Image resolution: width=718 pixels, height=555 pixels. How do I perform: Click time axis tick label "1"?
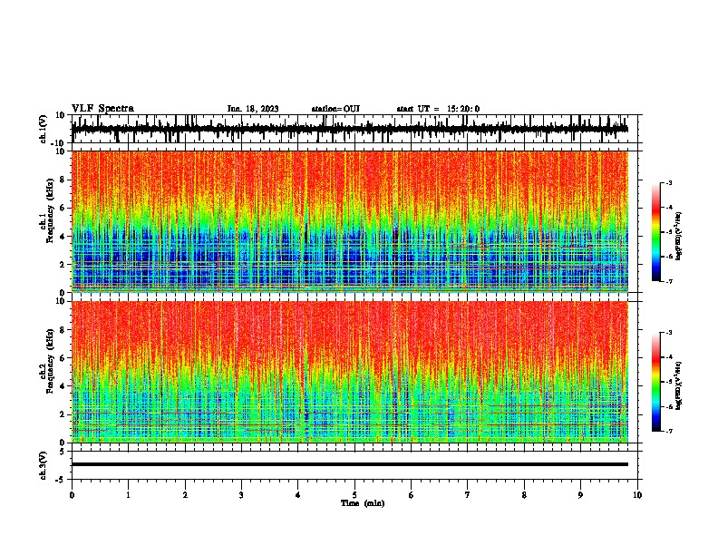[x=128, y=495]
